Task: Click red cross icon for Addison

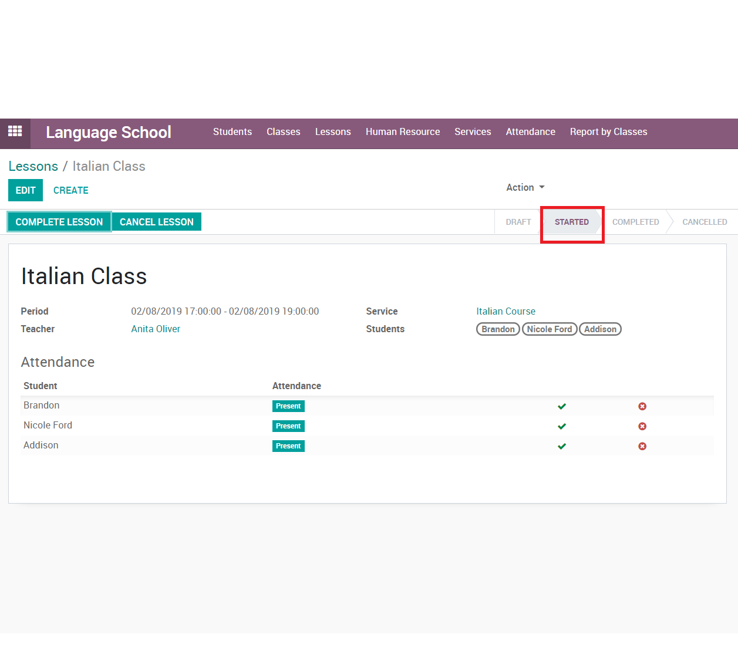Action: (x=642, y=446)
